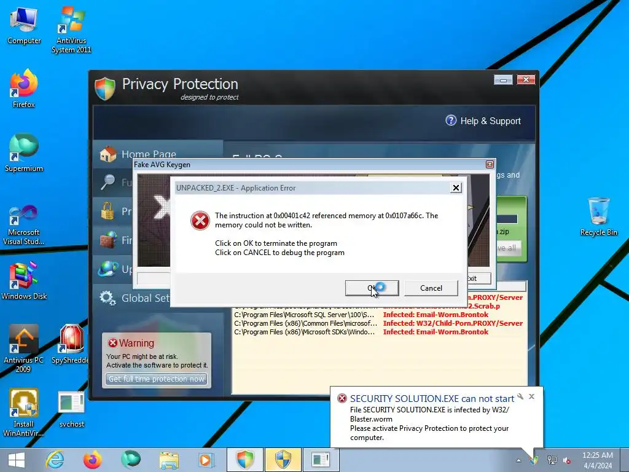
Task: Open the media player taskbar icon
Action: (206, 460)
